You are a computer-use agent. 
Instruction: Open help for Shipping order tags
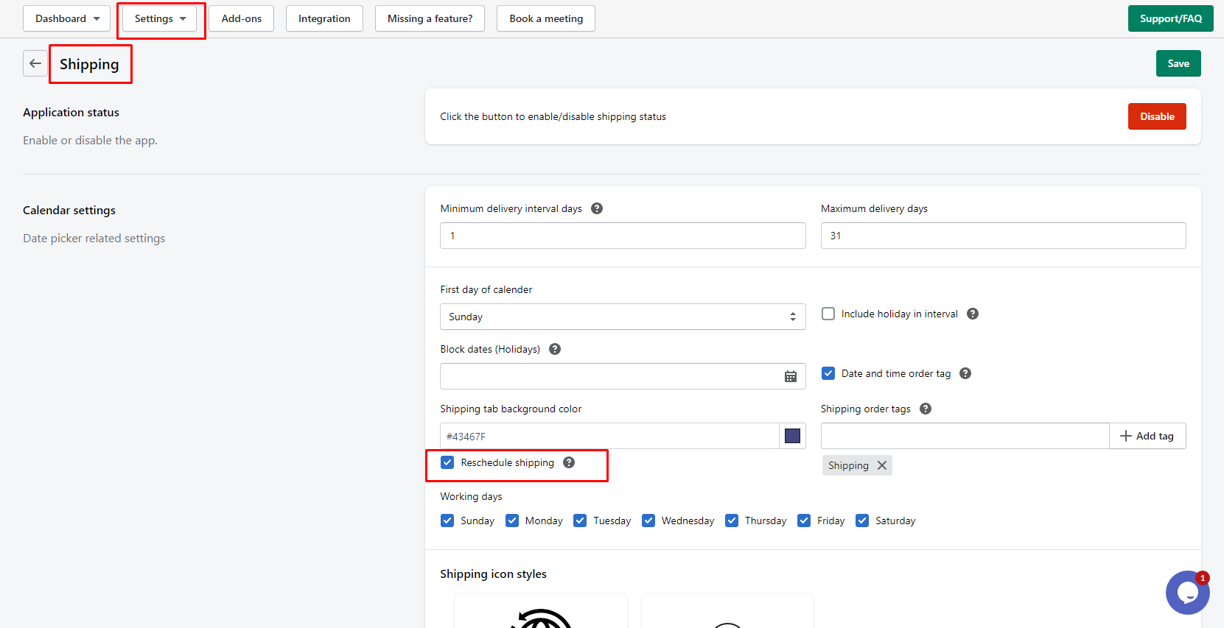[926, 409]
